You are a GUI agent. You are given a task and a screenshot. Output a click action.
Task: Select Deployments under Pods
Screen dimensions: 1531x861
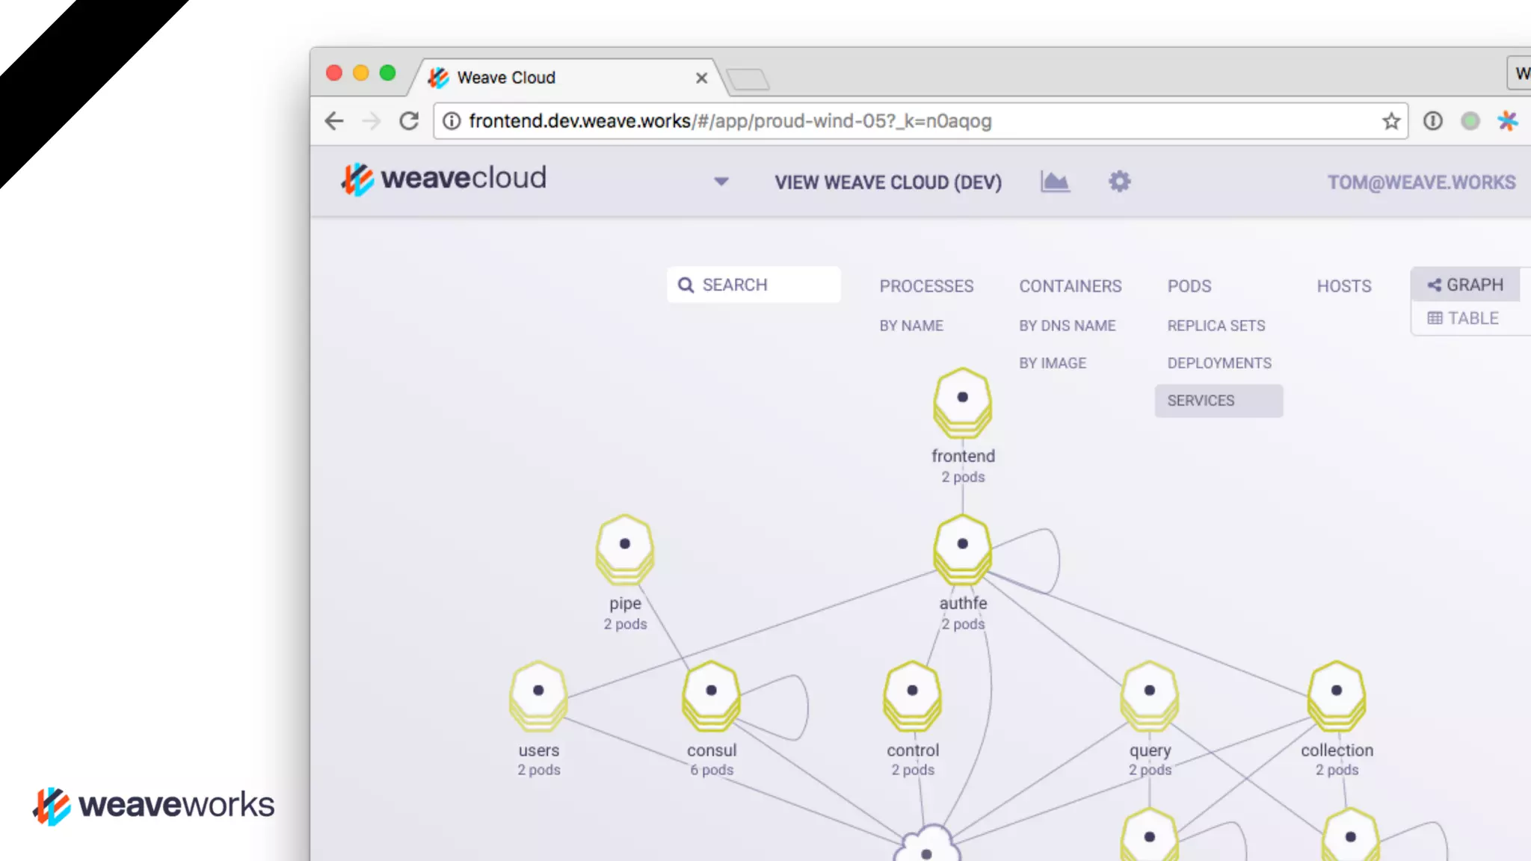tap(1219, 363)
